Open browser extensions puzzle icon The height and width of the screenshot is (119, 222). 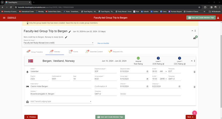pos(205,7)
